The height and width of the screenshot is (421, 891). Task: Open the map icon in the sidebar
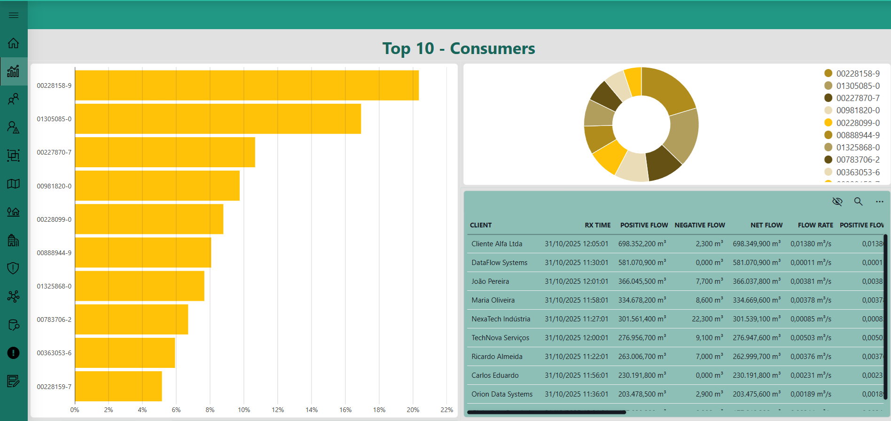[x=14, y=184]
